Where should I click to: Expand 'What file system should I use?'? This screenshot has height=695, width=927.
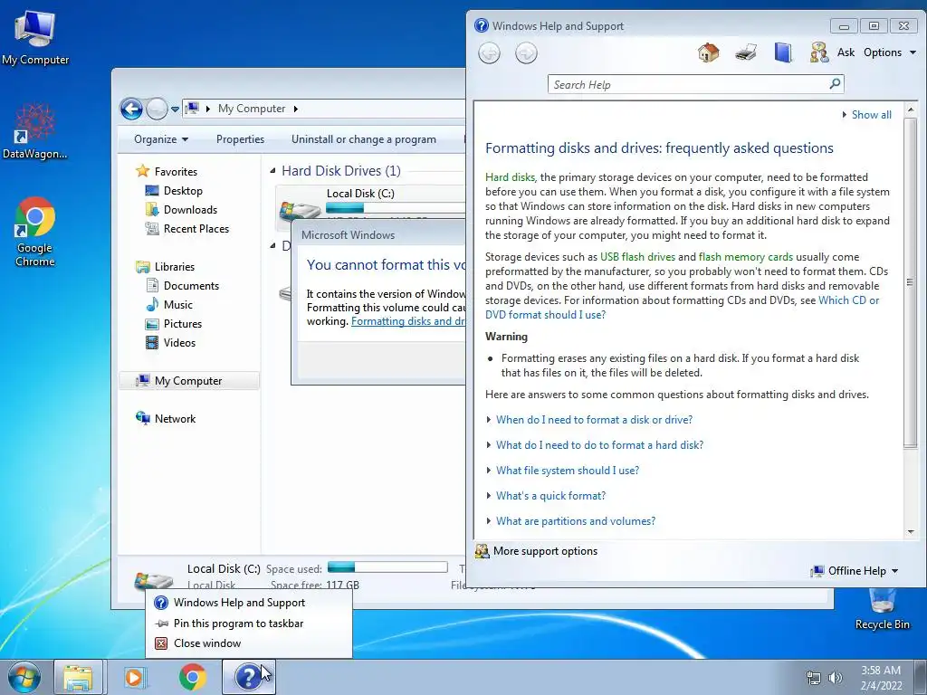[568, 471]
